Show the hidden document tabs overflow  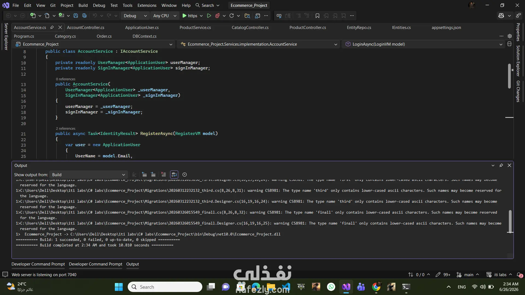(501, 36)
